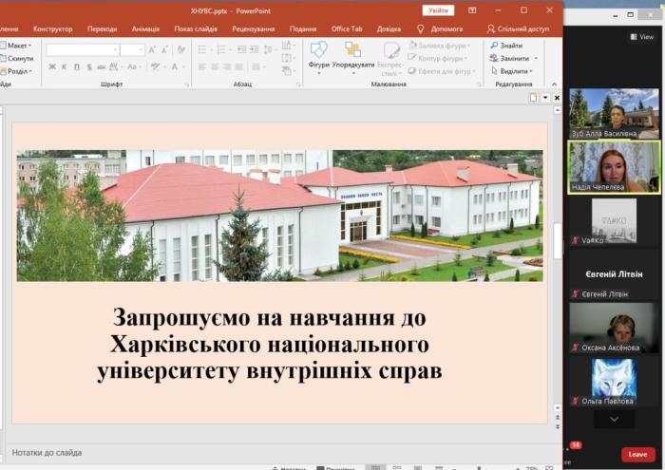Viewport: 665px width, 470px height.
Task: Decrease font size with the smaller A icon
Action: (x=165, y=50)
